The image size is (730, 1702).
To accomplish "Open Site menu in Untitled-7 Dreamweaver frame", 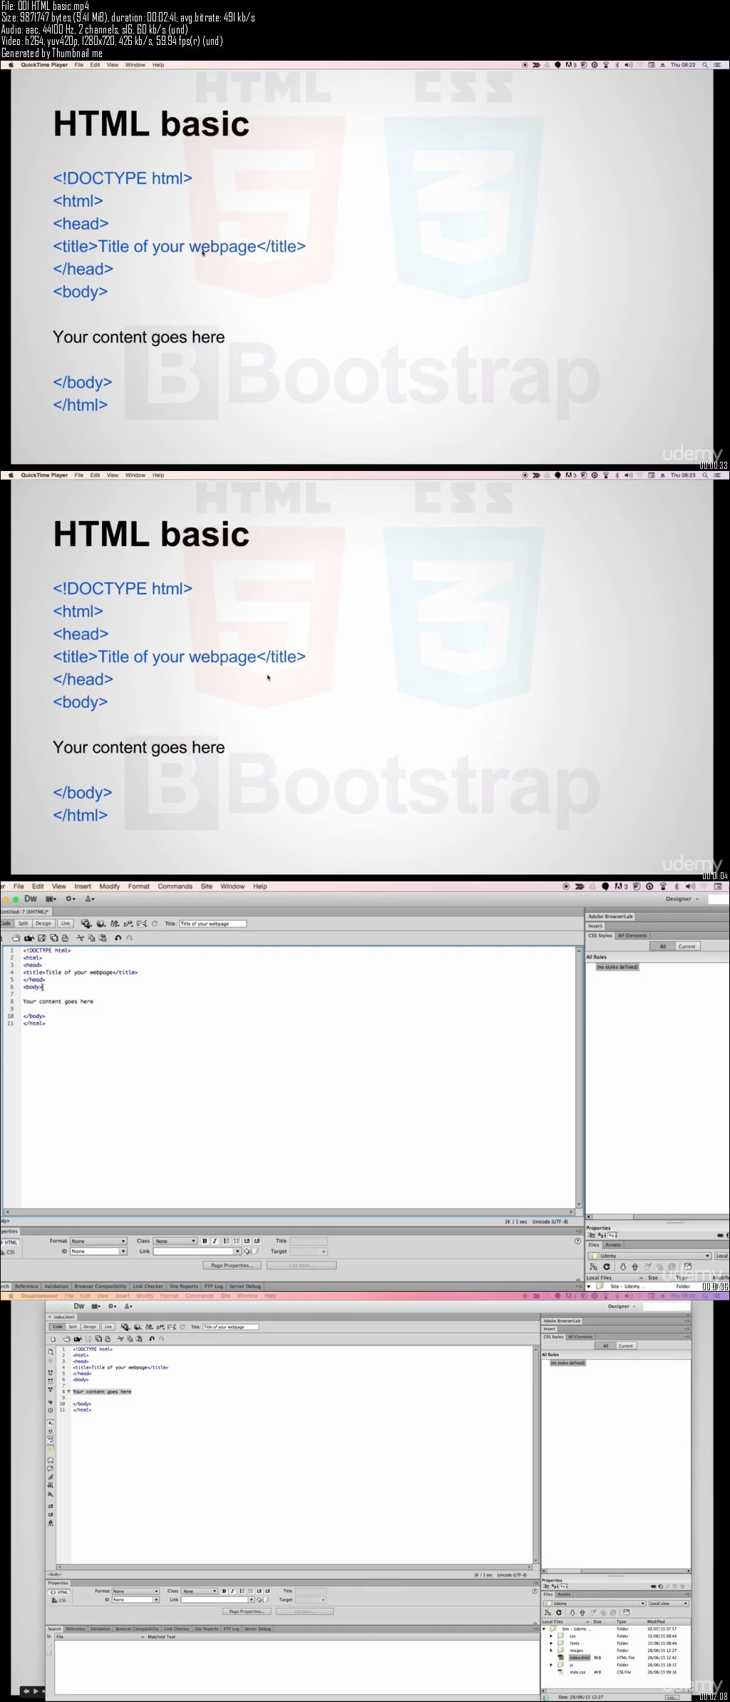I will (x=207, y=886).
